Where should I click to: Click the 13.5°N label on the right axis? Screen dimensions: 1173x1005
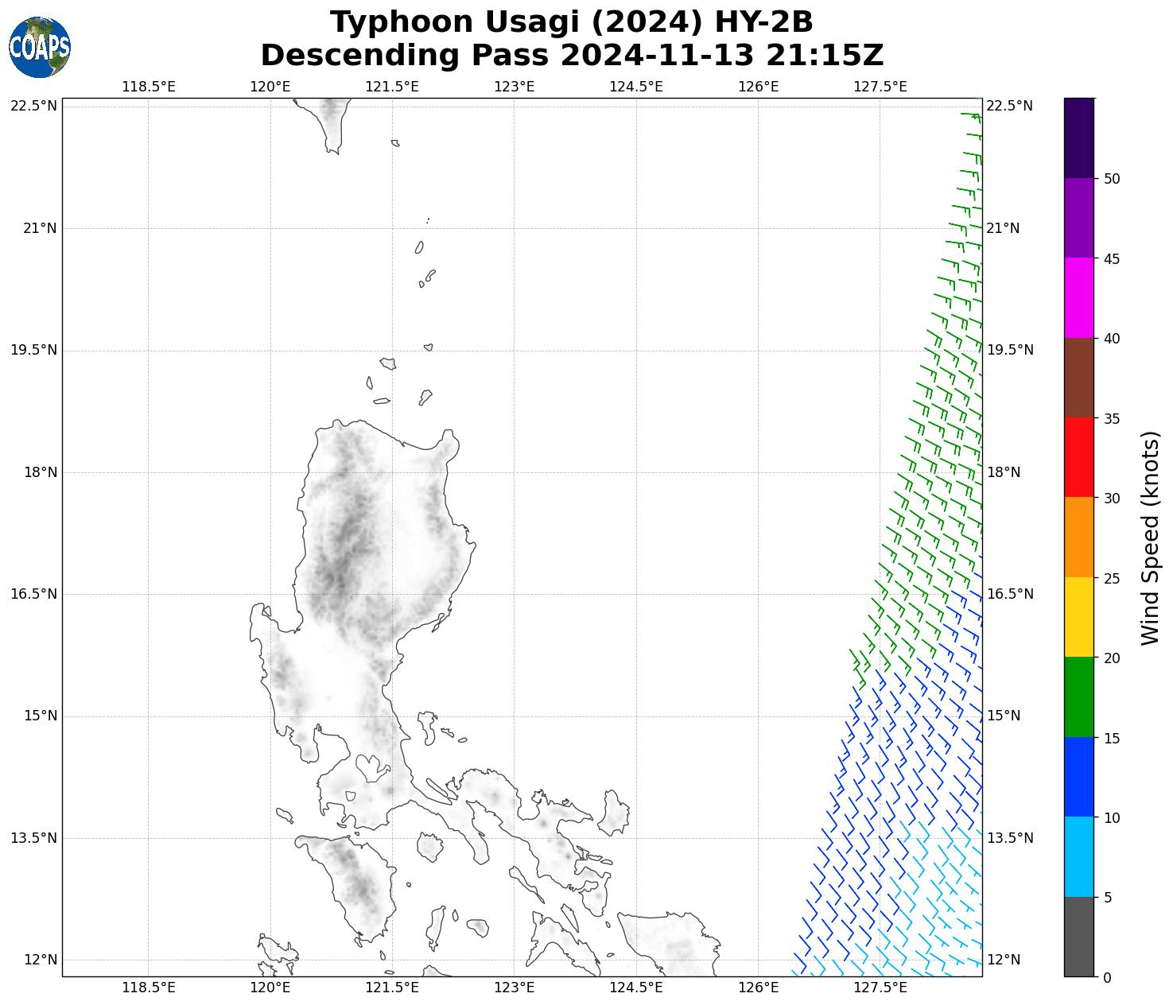coord(1009,838)
